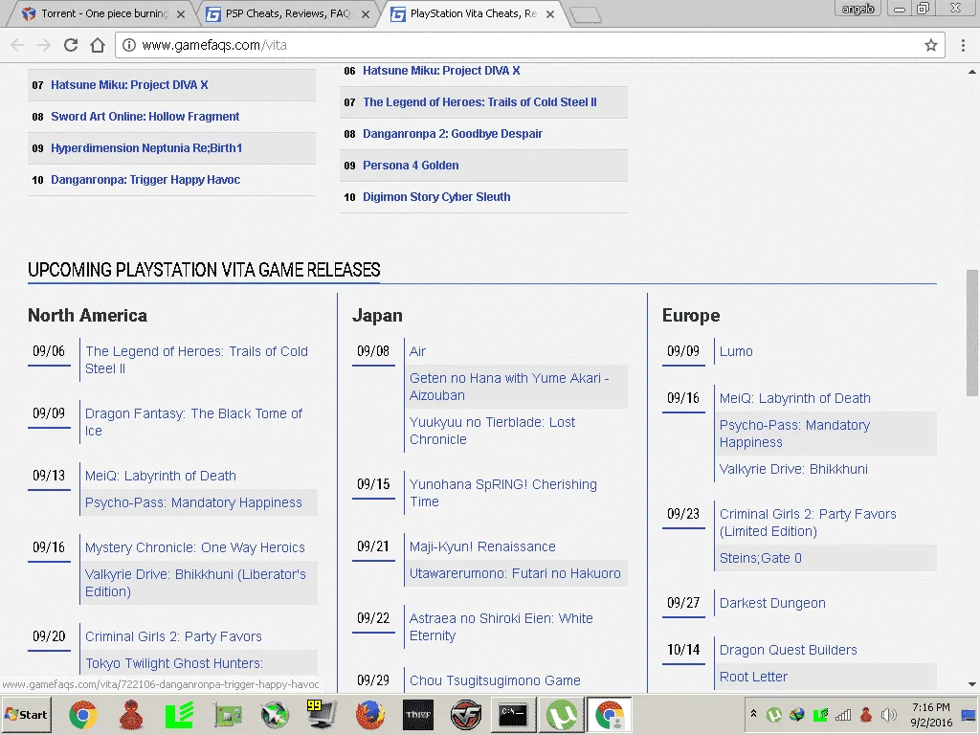
Task: Open Danganronpa: Trigger Happy Havoc link
Action: (x=145, y=180)
